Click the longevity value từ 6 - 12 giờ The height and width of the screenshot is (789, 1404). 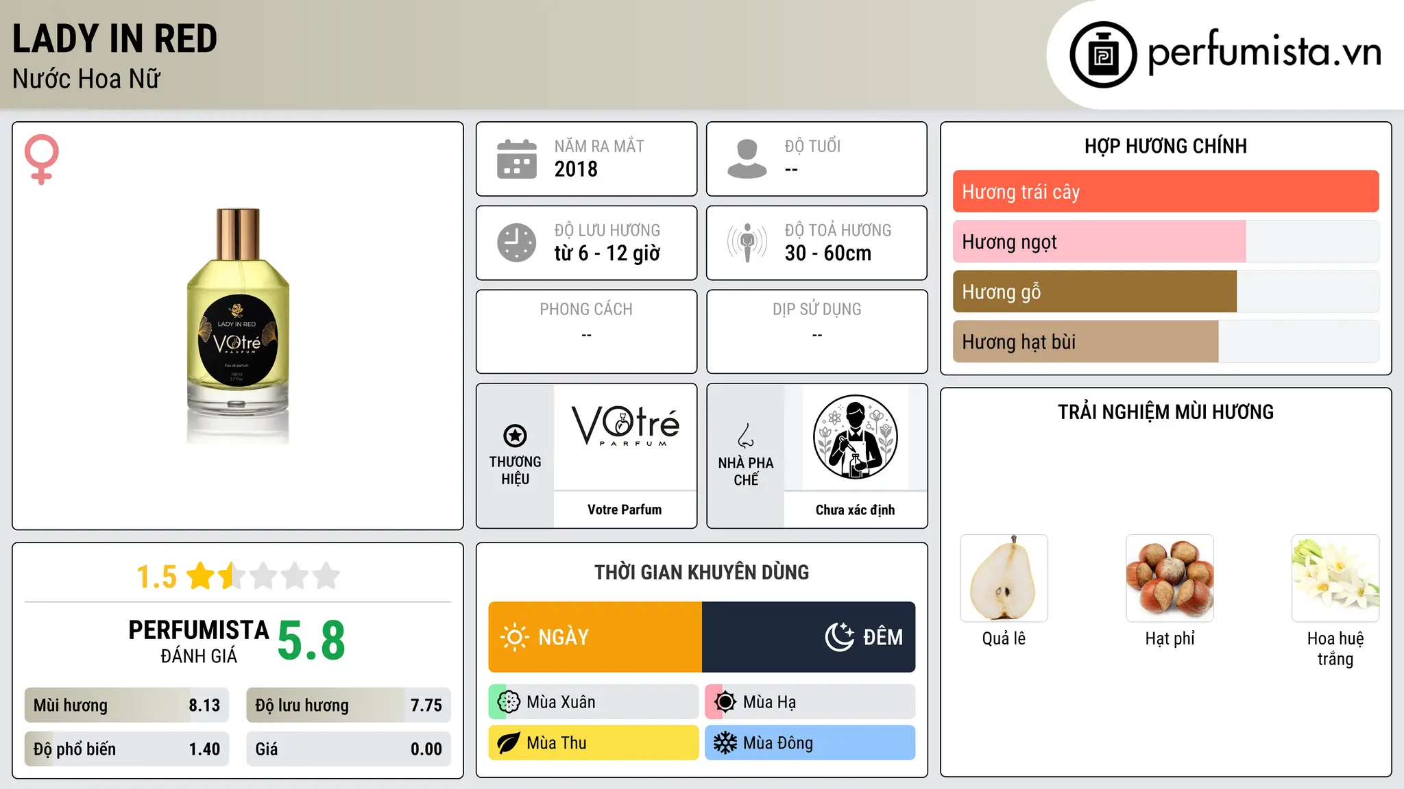coord(607,253)
